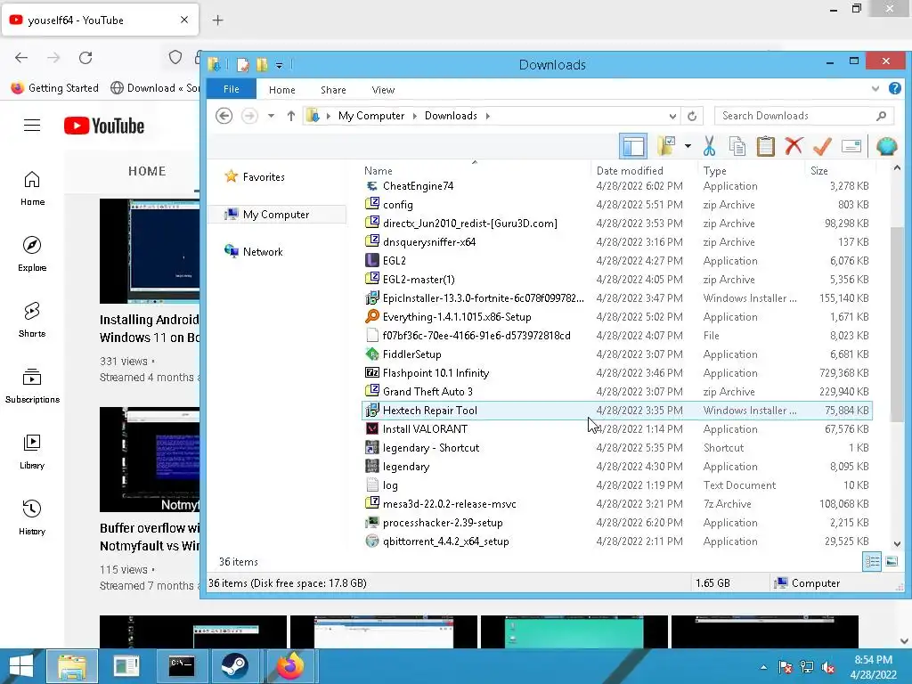Open Subscriptions in the YouTube sidebar

click(32, 386)
